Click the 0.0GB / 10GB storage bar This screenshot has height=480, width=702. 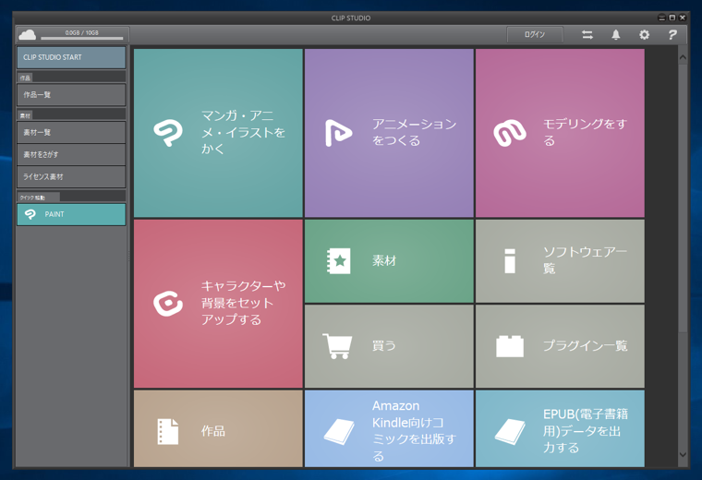(x=82, y=35)
